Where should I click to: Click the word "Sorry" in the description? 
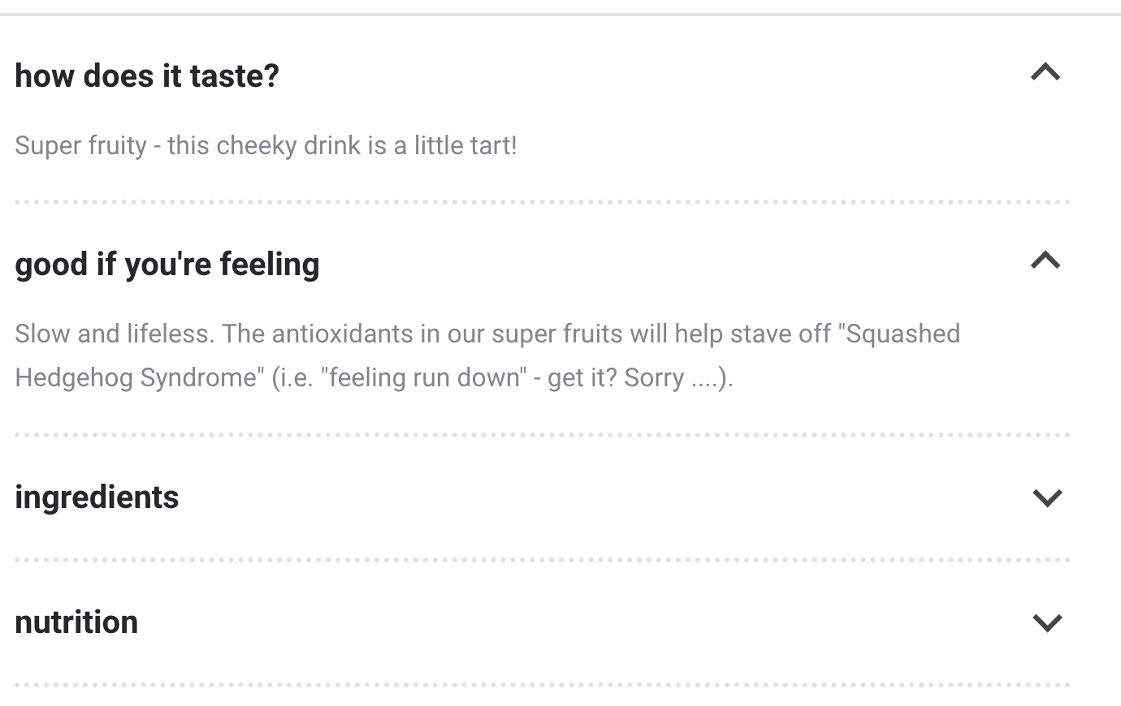tap(653, 378)
